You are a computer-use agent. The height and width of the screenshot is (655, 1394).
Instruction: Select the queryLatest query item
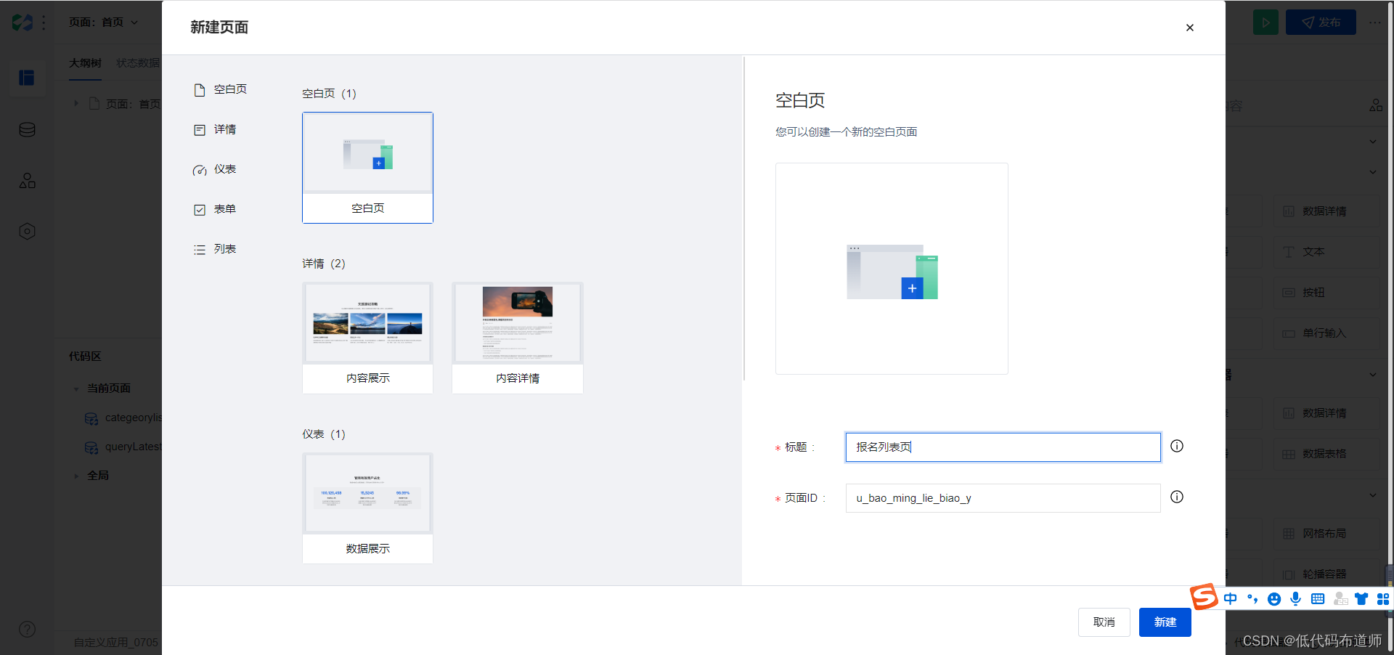click(x=123, y=447)
